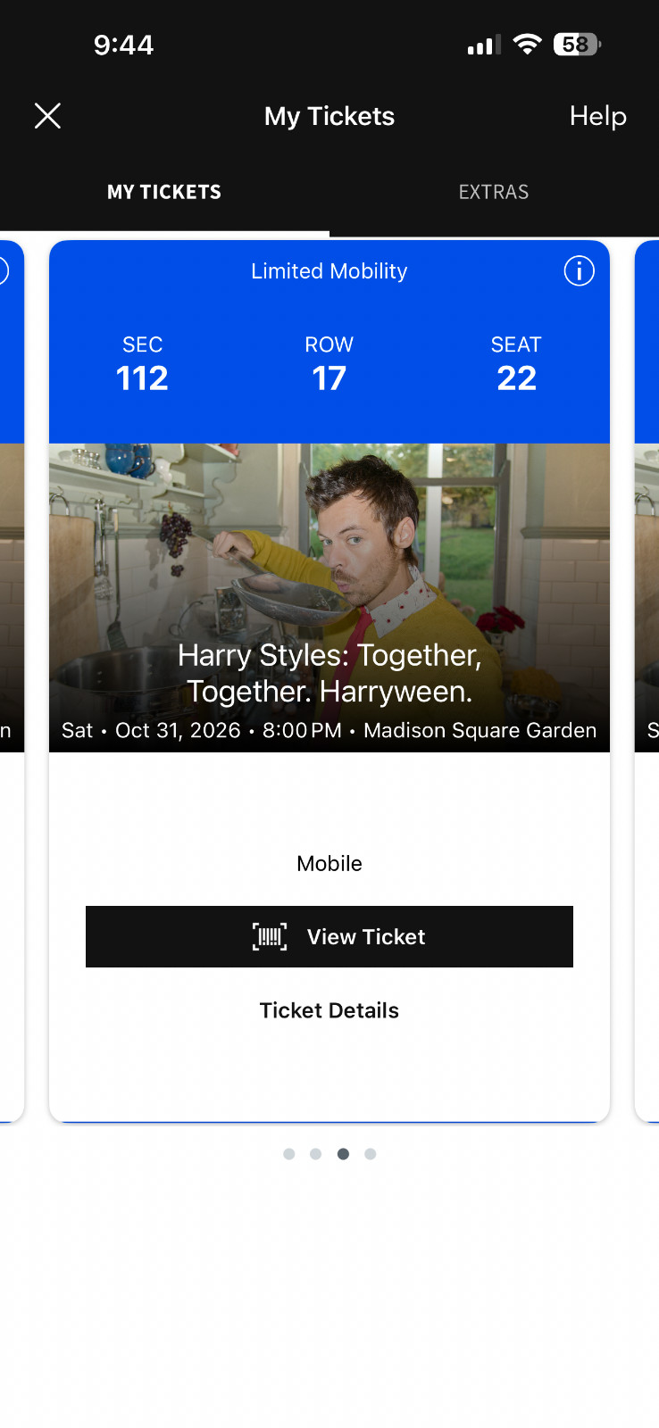Select the MY TICKETS tab
This screenshot has height=1428, width=659.
coord(163,191)
